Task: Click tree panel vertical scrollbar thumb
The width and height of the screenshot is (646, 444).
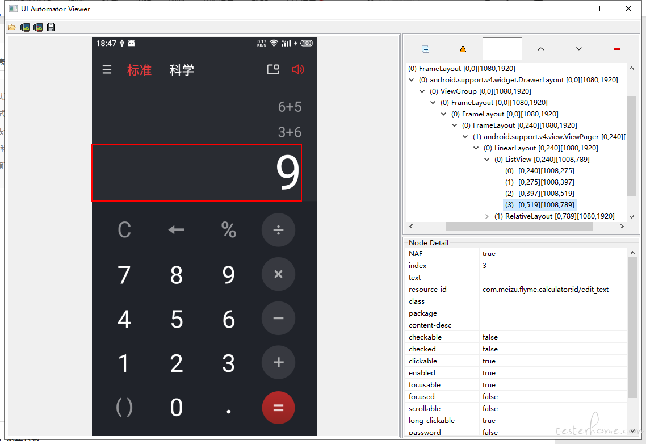Action: pyautogui.click(x=632, y=146)
